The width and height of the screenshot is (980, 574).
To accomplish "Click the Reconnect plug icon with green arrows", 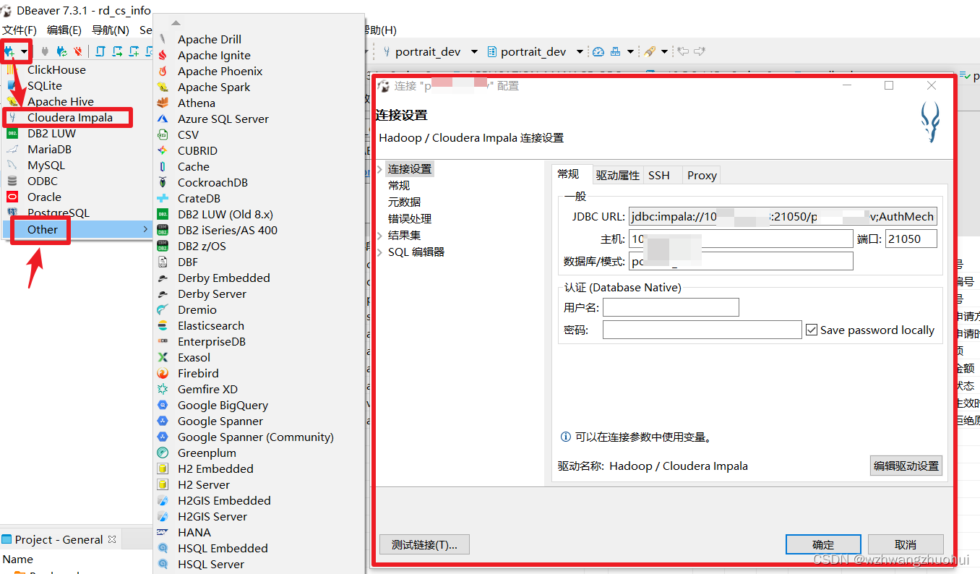I will [62, 51].
